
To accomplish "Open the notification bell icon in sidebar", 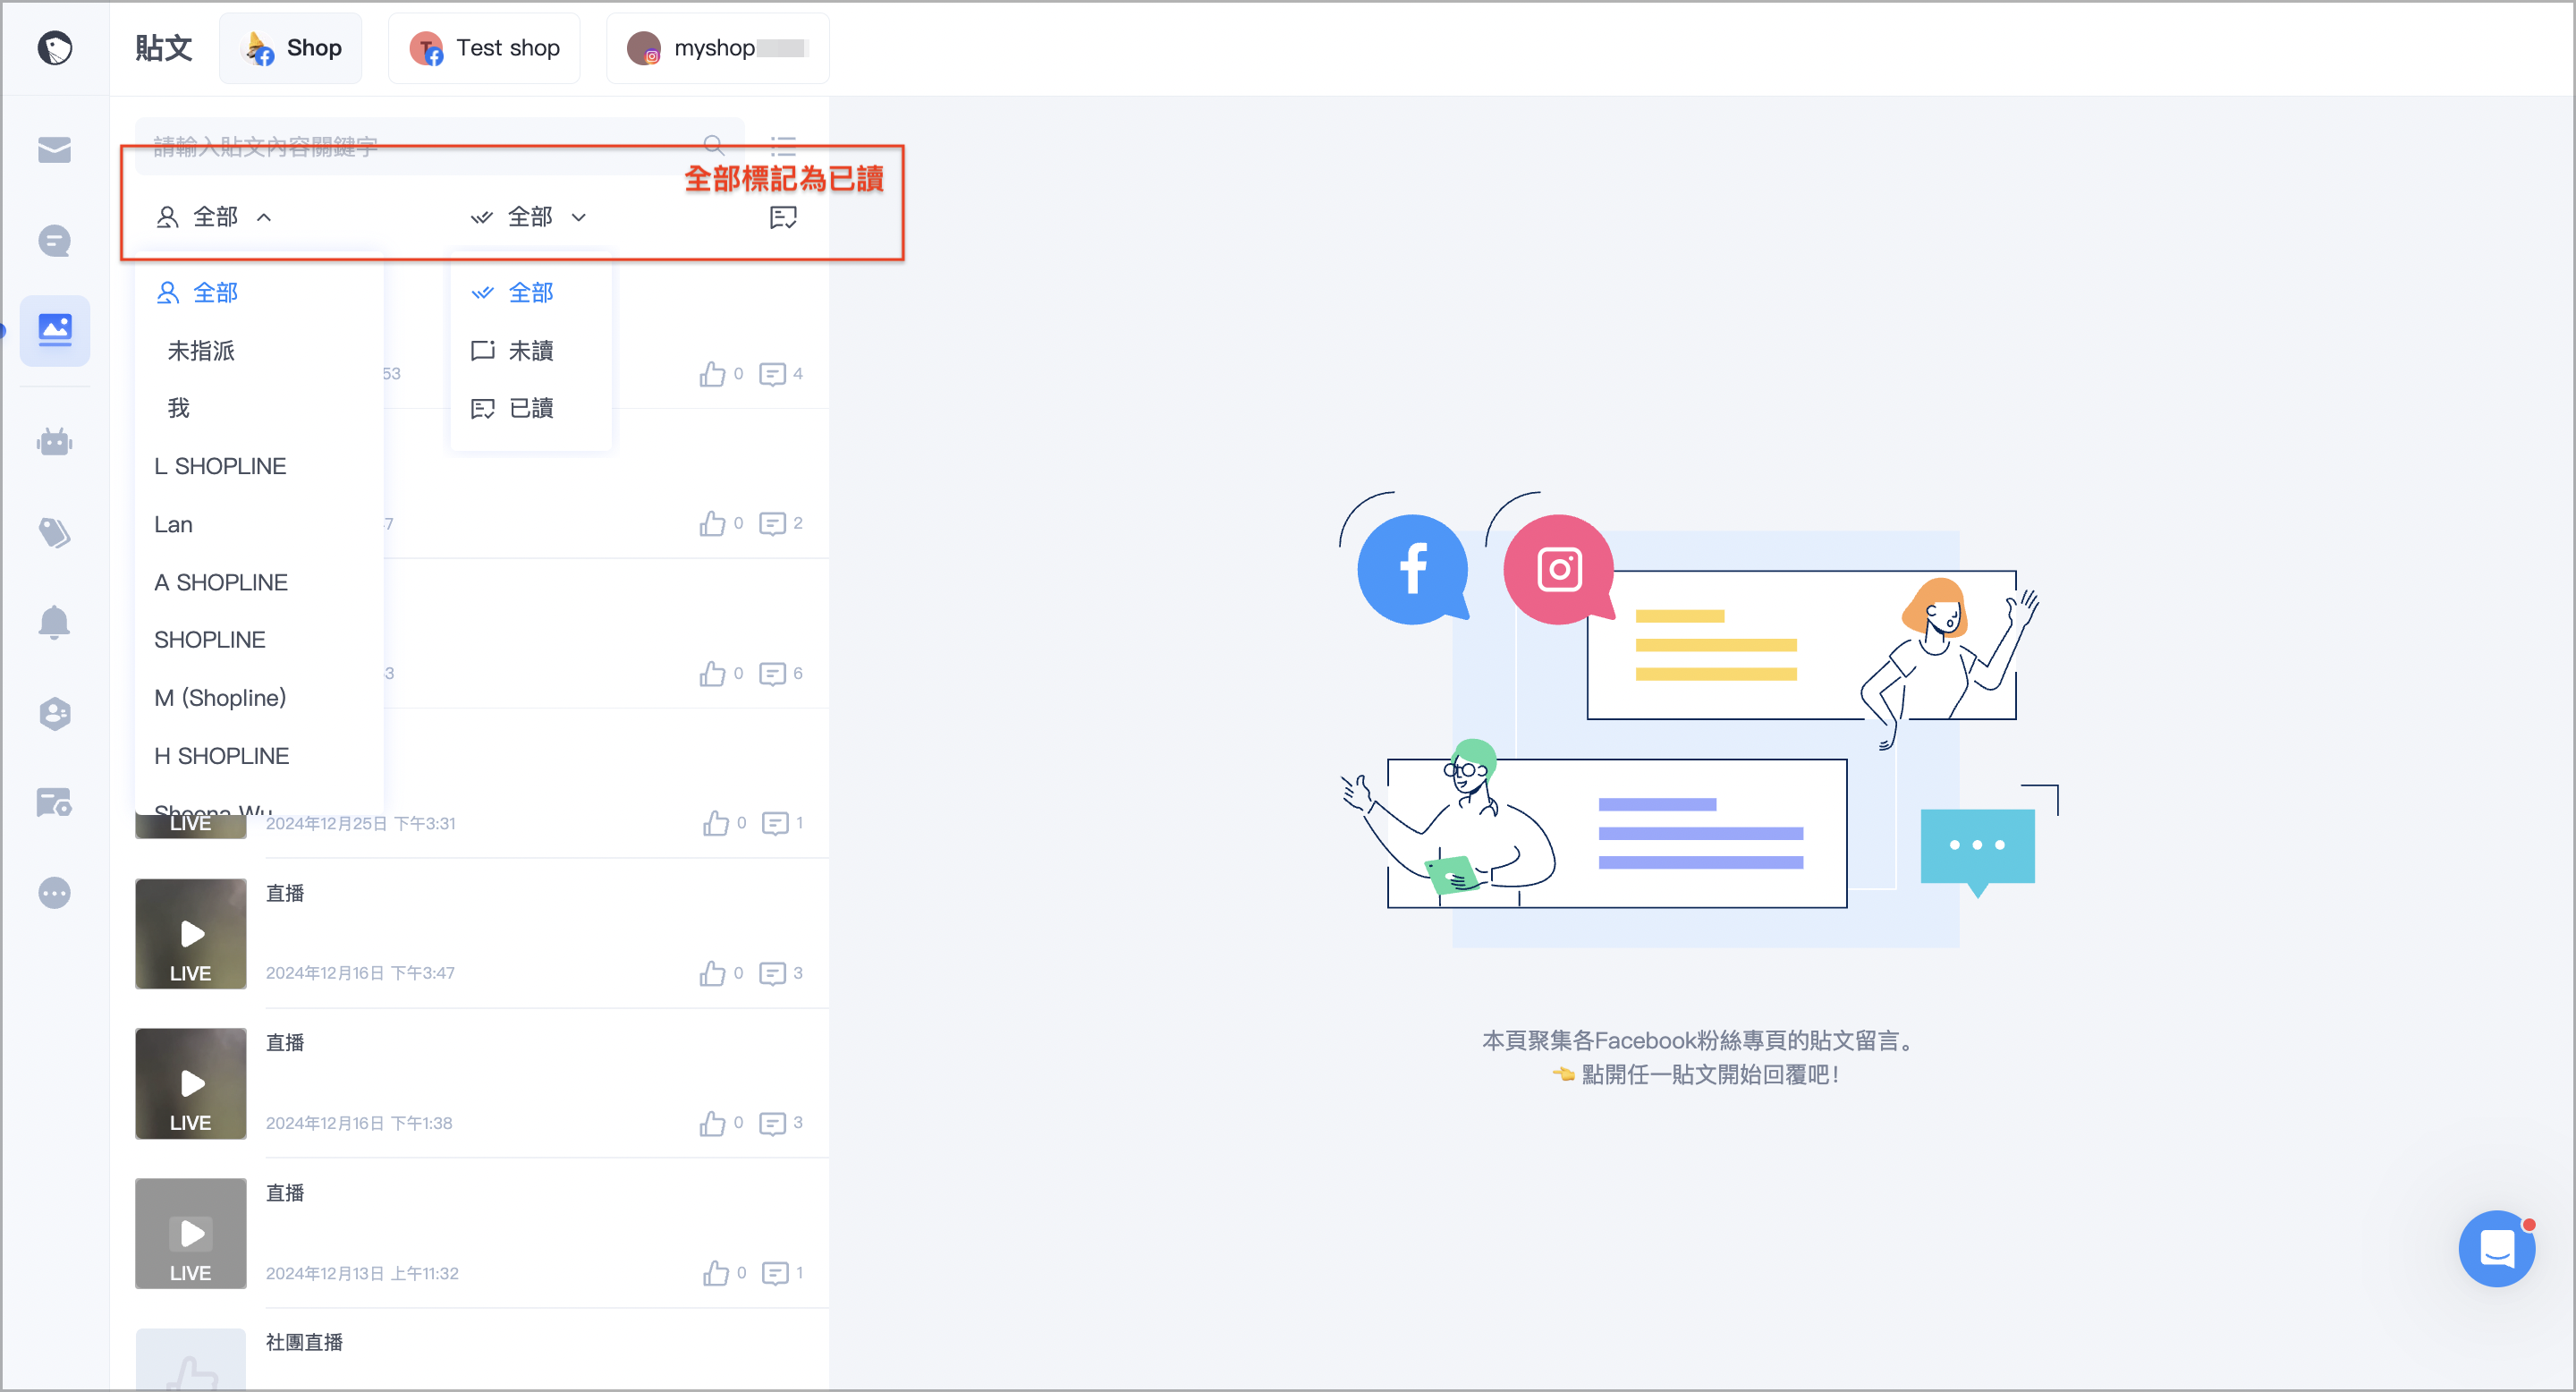I will pyautogui.click(x=54, y=622).
